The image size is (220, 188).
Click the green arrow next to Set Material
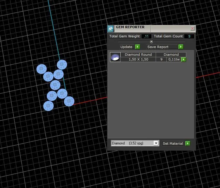click(x=188, y=144)
